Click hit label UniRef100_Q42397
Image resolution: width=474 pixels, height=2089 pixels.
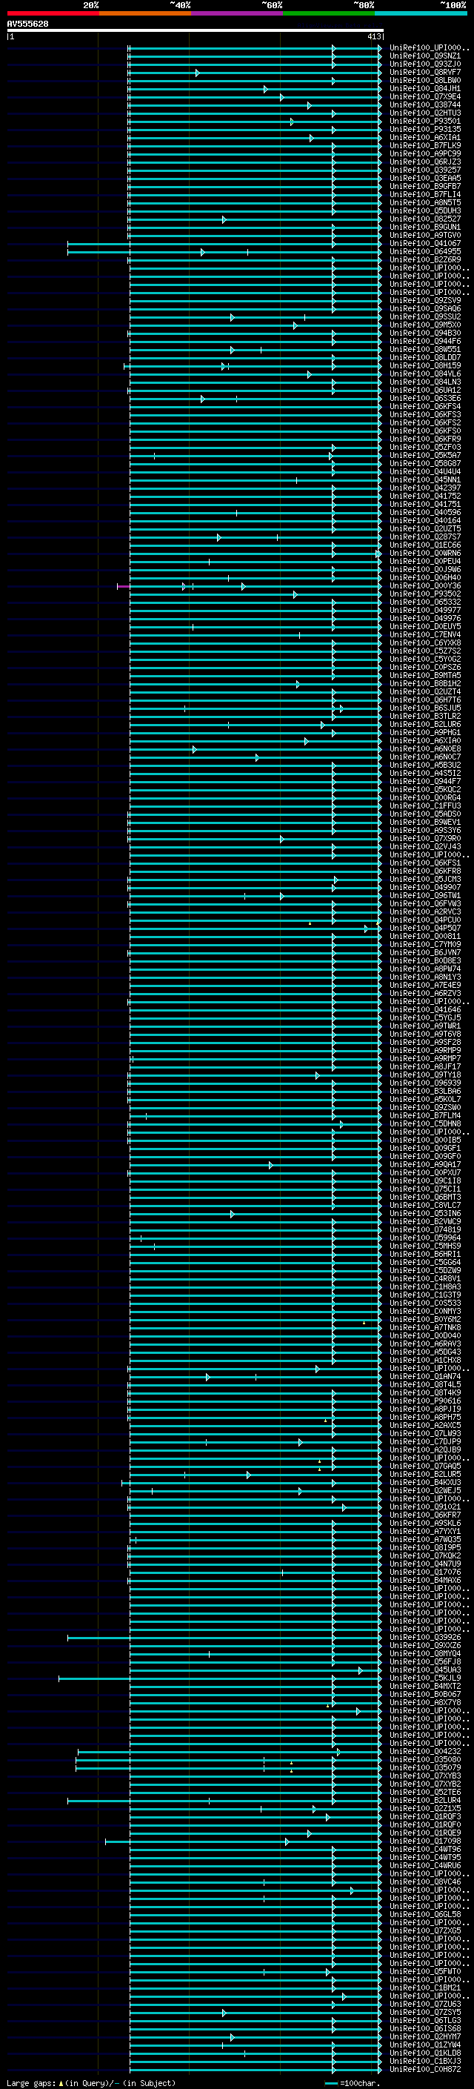click(425, 488)
